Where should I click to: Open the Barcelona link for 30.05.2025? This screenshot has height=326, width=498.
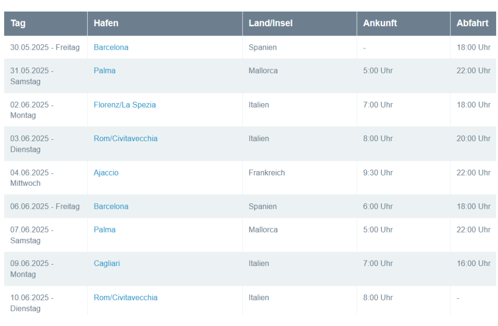(111, 47)
